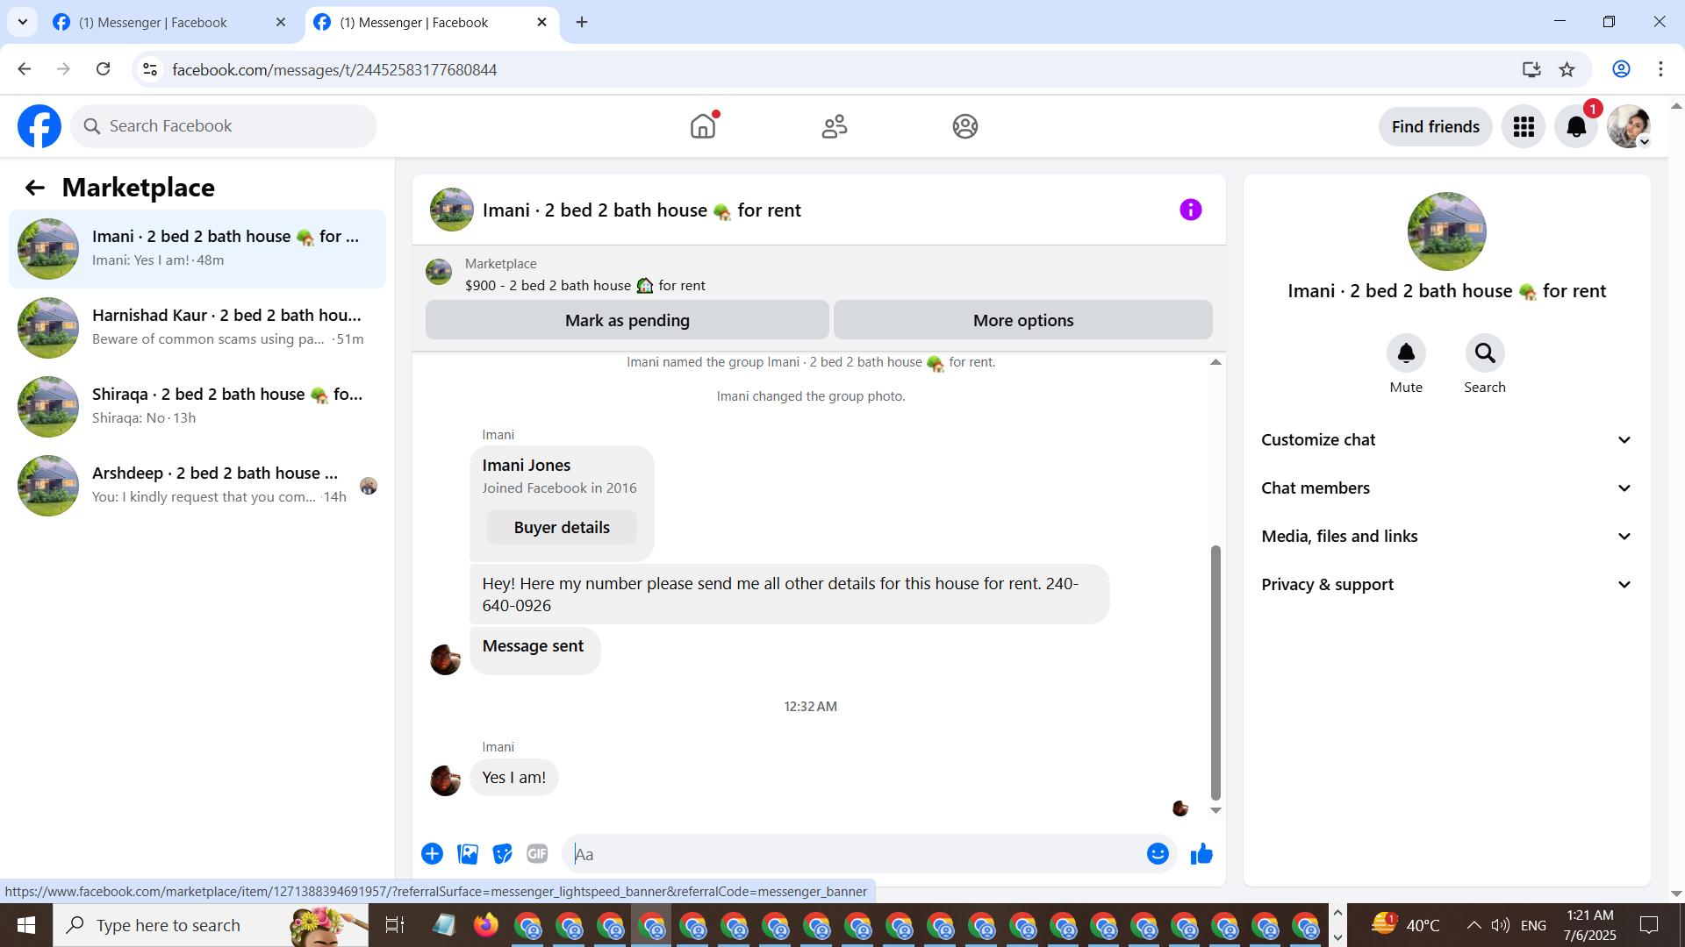1685x947 pixels.
Task: Switch ENG input language in tray
Action: (x=1533, y=925)
